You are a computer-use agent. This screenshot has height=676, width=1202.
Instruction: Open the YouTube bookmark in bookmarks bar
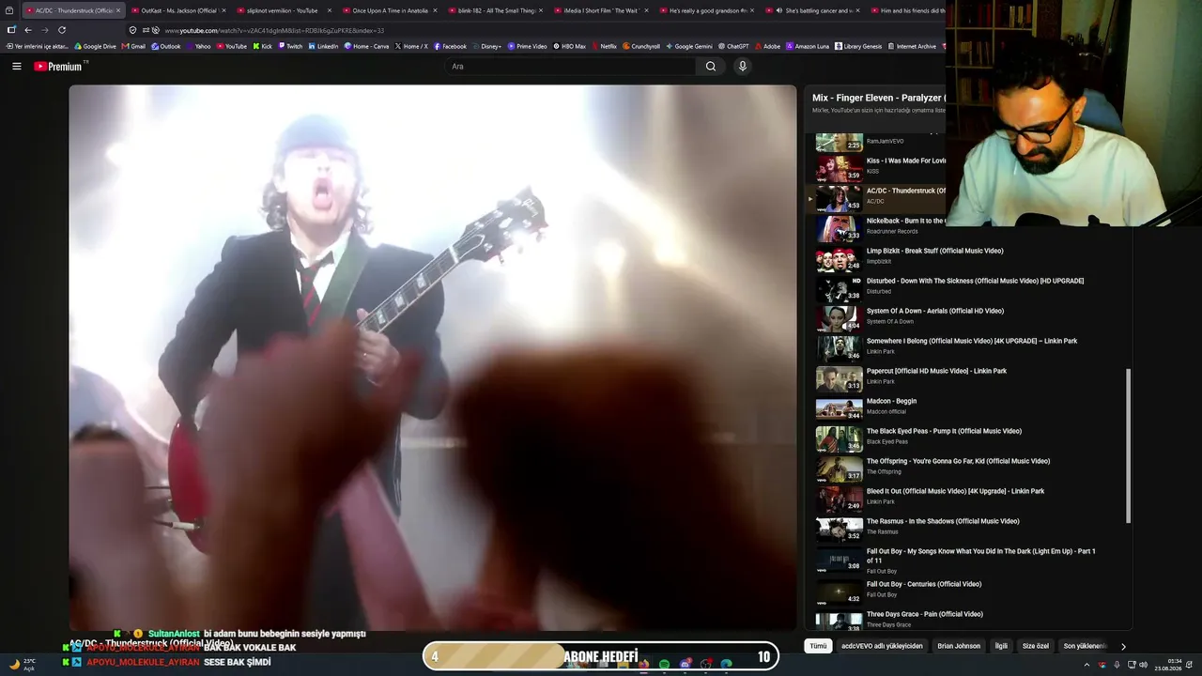(x=231, y=46)
